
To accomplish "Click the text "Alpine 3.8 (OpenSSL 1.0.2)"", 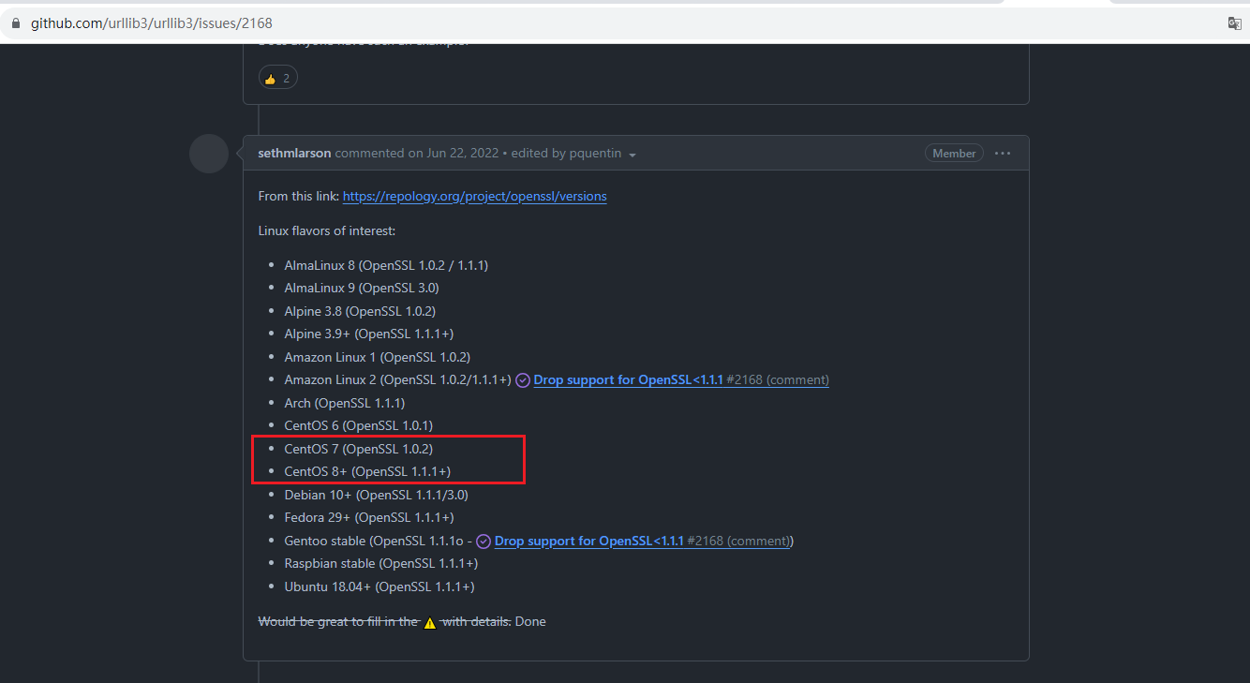I will (360, 311).
